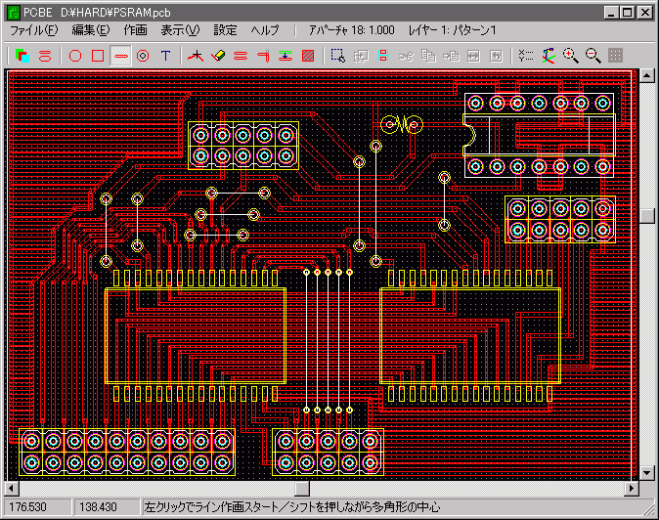Open the 編集(E) menu
Screen dimensions: 659x520
pos(91,30)
